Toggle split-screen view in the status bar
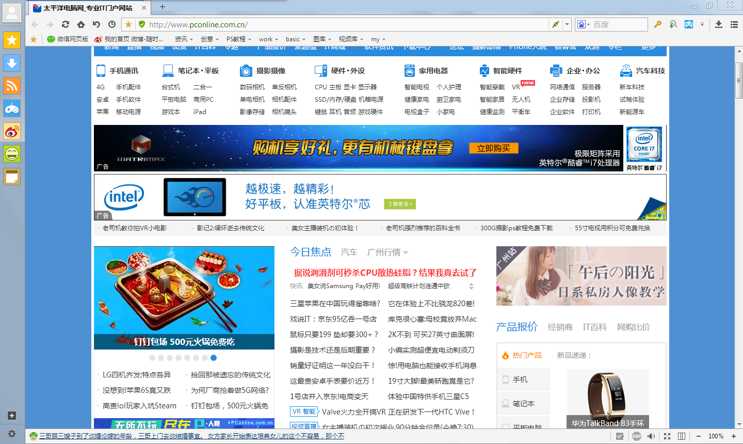Viewport: 743px width, 444px height. 682,436
